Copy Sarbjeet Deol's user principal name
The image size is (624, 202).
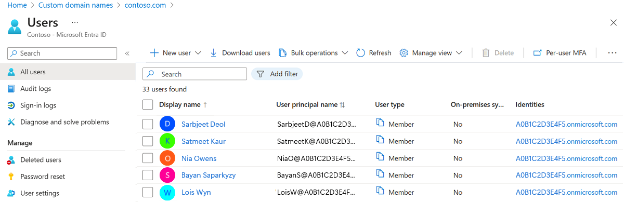[380, 123]
